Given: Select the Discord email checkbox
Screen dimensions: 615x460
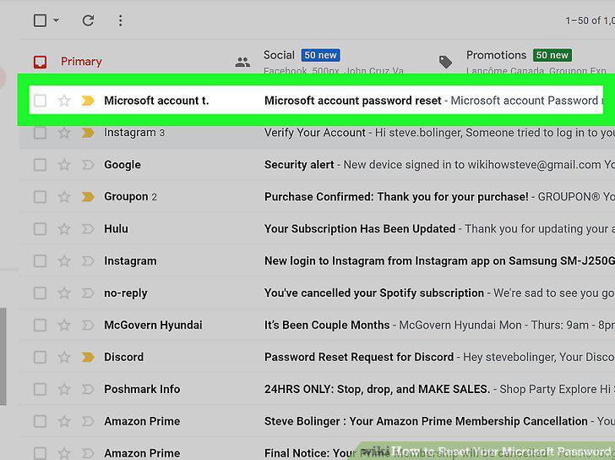Looking at the screenshot, I should (x=40, y=357).
